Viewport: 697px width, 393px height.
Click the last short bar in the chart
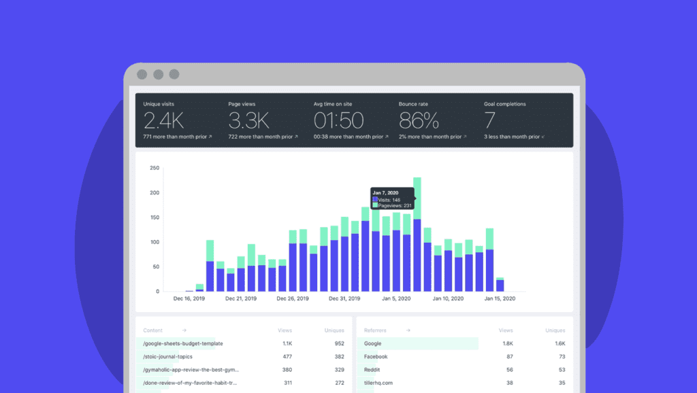tap(500, 285)
